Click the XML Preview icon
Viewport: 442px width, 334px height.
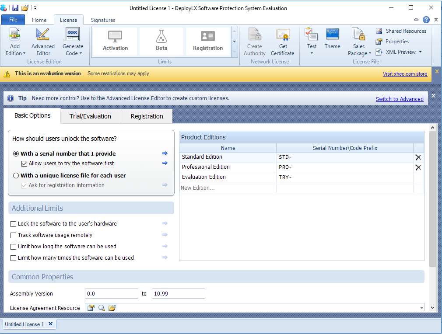[379, 52]
